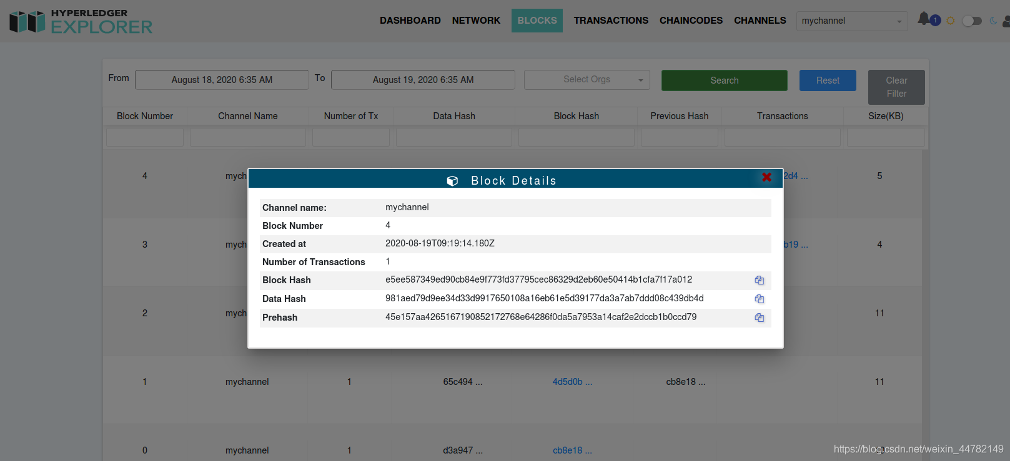Click block number 2 in the table
The width and height of the screenshot is (1010, 461).
click(x=145, y=313)
